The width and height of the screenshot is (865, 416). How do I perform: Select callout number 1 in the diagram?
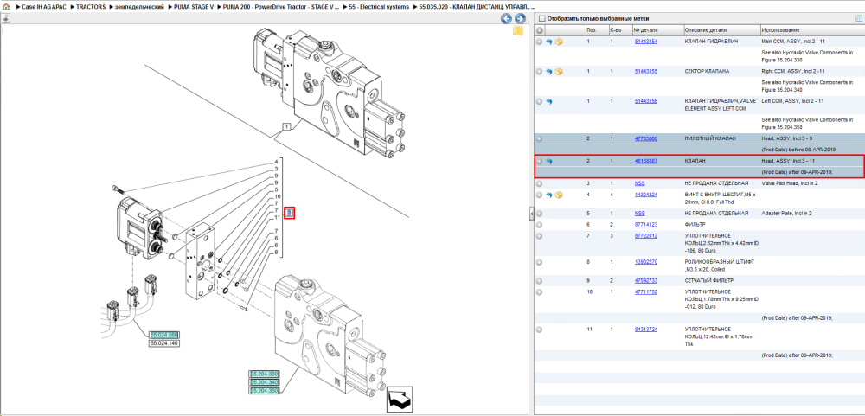pyautogui.click(x=286, y=127)
